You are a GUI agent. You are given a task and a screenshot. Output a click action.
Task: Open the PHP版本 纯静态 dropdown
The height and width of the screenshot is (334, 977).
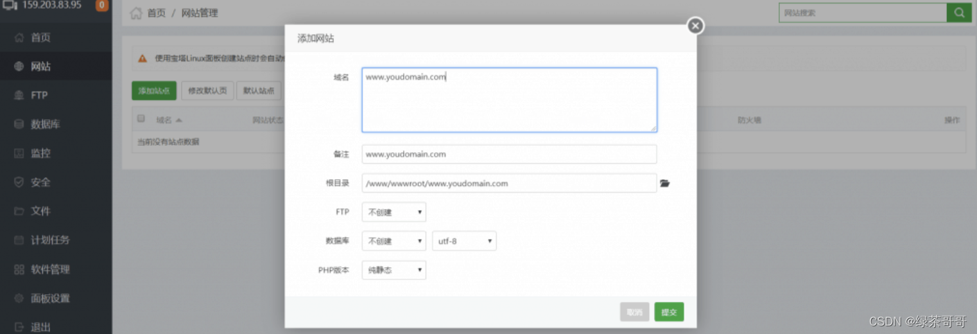click(x=393, y=270)
